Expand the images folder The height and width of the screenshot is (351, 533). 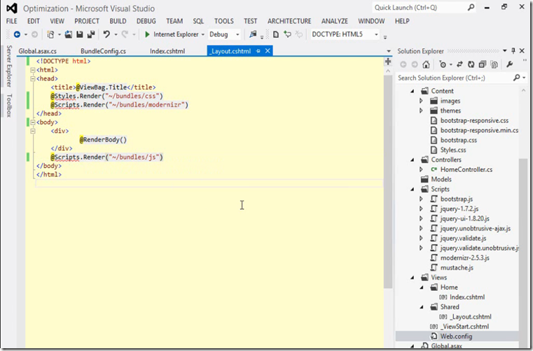tap(421, 101)
